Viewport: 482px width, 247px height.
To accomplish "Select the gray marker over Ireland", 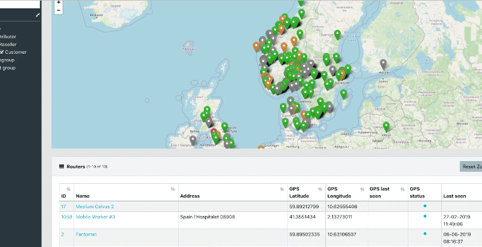I will pos(192,140).
